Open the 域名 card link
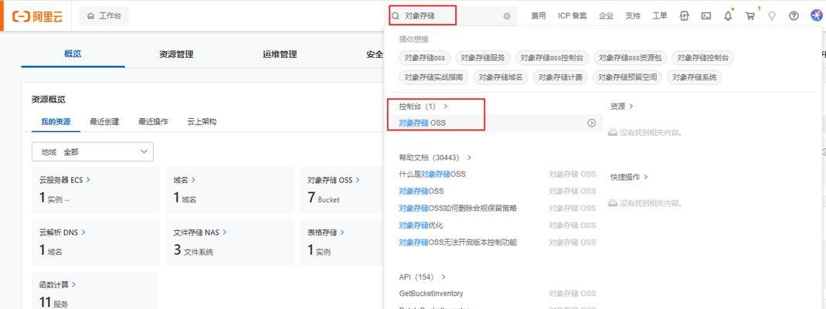The image size is (826, 309). coord(185,179)
